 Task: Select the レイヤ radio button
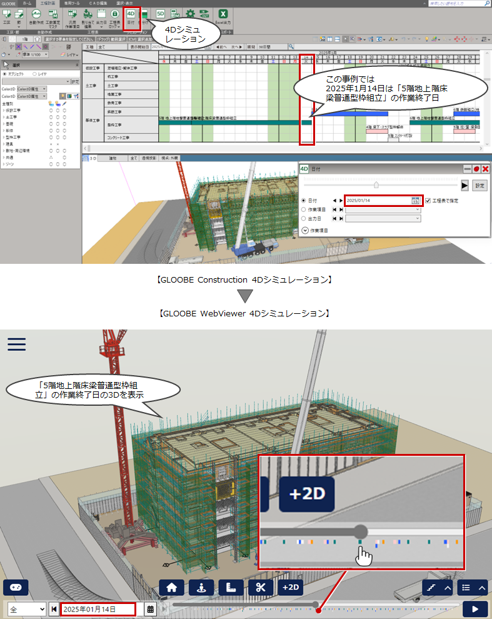click(35, 74)
